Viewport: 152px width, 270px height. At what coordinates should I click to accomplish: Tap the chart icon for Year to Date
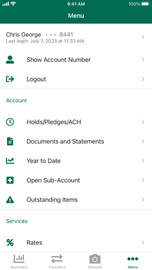pyautogui.click(x=10, y=161)
